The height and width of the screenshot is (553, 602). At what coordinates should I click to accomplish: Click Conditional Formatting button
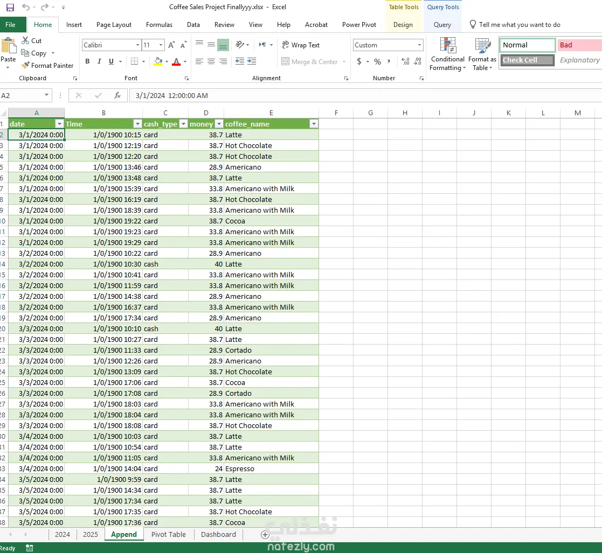[x=448, y=54]
